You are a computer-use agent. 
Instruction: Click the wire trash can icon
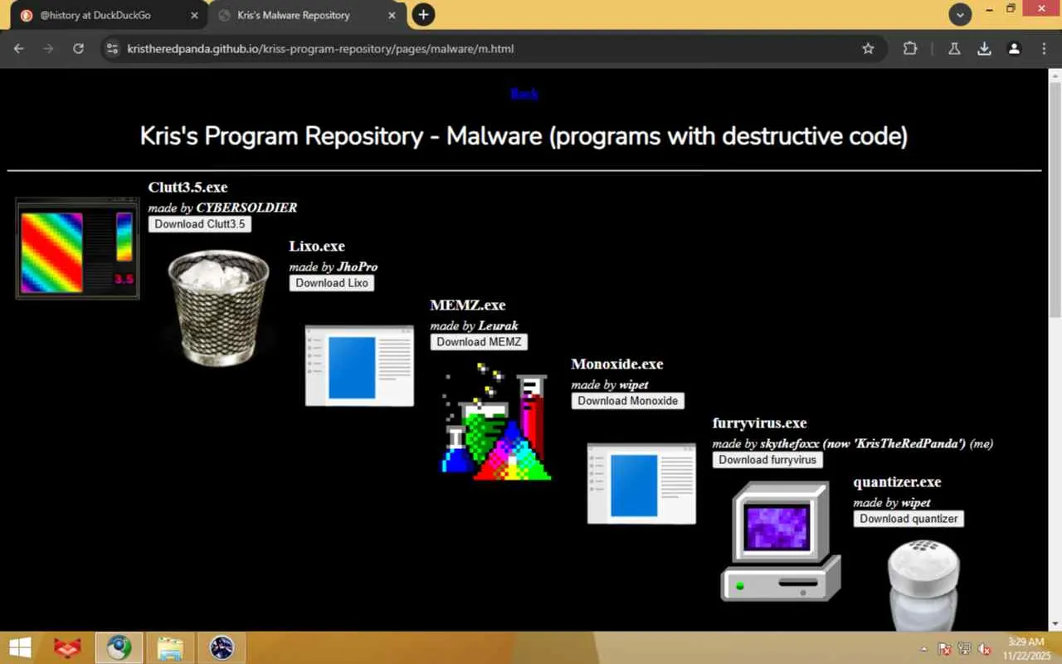[218, 307]
